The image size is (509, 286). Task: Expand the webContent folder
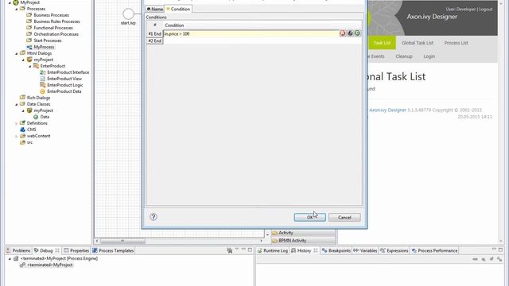[x=17, y=136]
